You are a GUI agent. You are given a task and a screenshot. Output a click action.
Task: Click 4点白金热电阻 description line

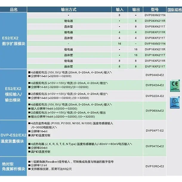pos(71,124)
